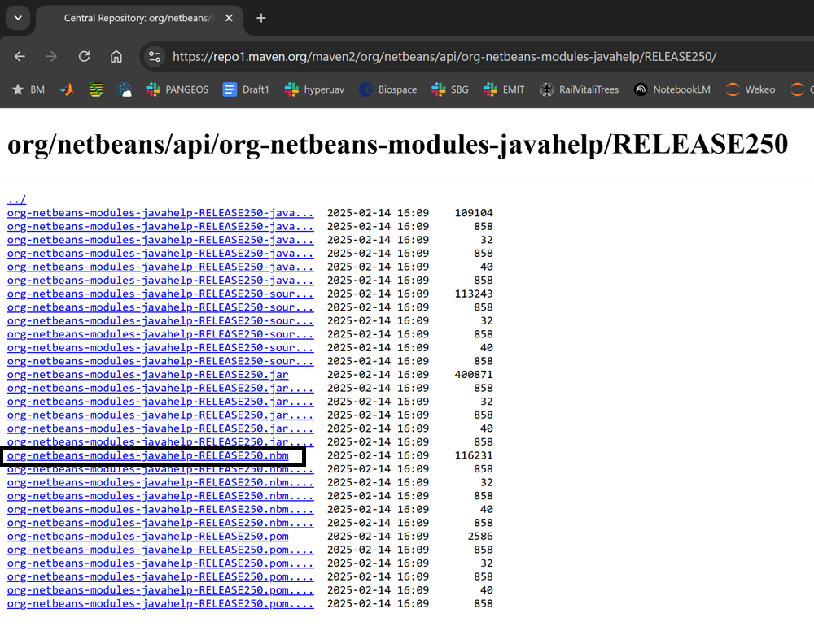
Task: Click the repo1.maven.org URL address bar
Action: click(444, 56)
